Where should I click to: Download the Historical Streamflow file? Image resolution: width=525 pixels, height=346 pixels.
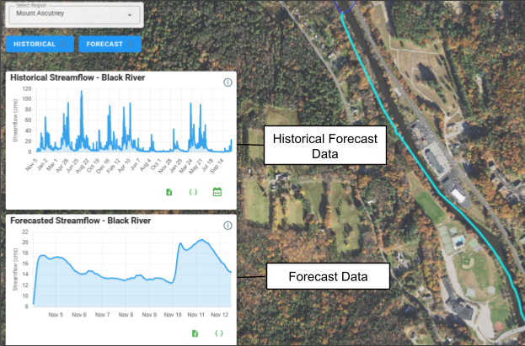(x=169, y=192)
